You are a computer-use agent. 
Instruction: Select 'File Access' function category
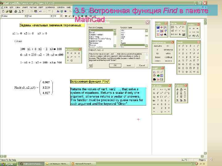click(94, 43)
